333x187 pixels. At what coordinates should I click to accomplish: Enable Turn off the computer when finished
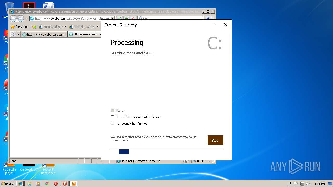click(112, 117)
